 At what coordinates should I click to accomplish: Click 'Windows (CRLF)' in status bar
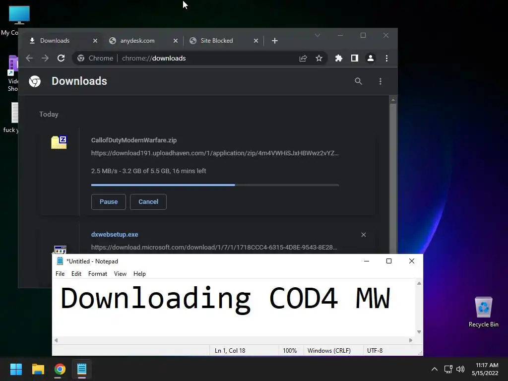point(329,351)
